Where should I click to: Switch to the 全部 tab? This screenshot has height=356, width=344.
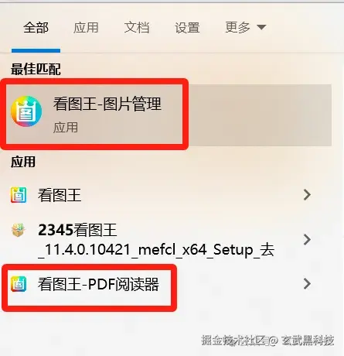36,27
